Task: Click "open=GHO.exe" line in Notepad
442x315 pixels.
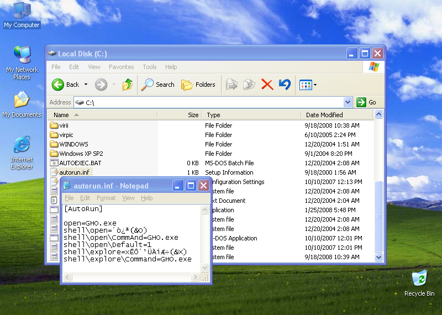Action: 90,223
